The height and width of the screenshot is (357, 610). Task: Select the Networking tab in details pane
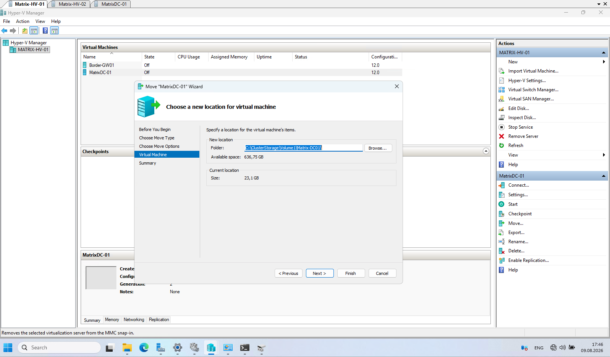coord(134,320)
